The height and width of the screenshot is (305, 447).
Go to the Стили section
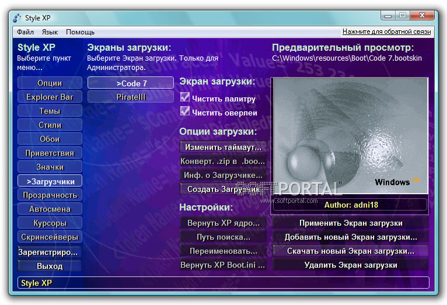tap(50, 125)
